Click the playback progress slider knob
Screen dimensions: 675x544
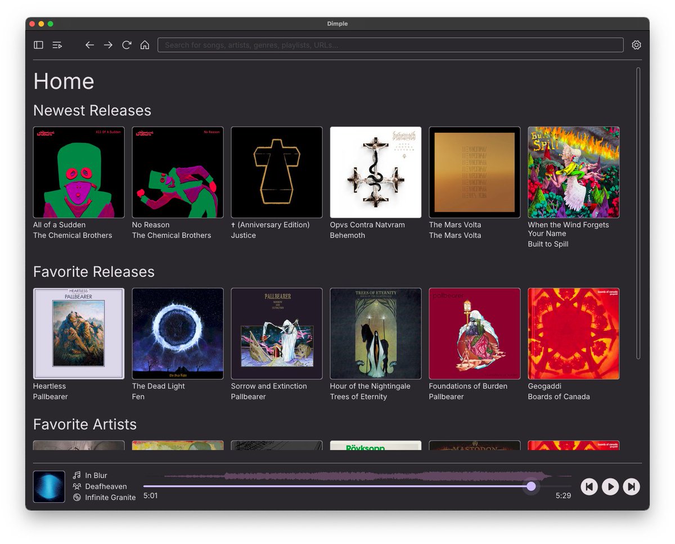pos(531,486)
